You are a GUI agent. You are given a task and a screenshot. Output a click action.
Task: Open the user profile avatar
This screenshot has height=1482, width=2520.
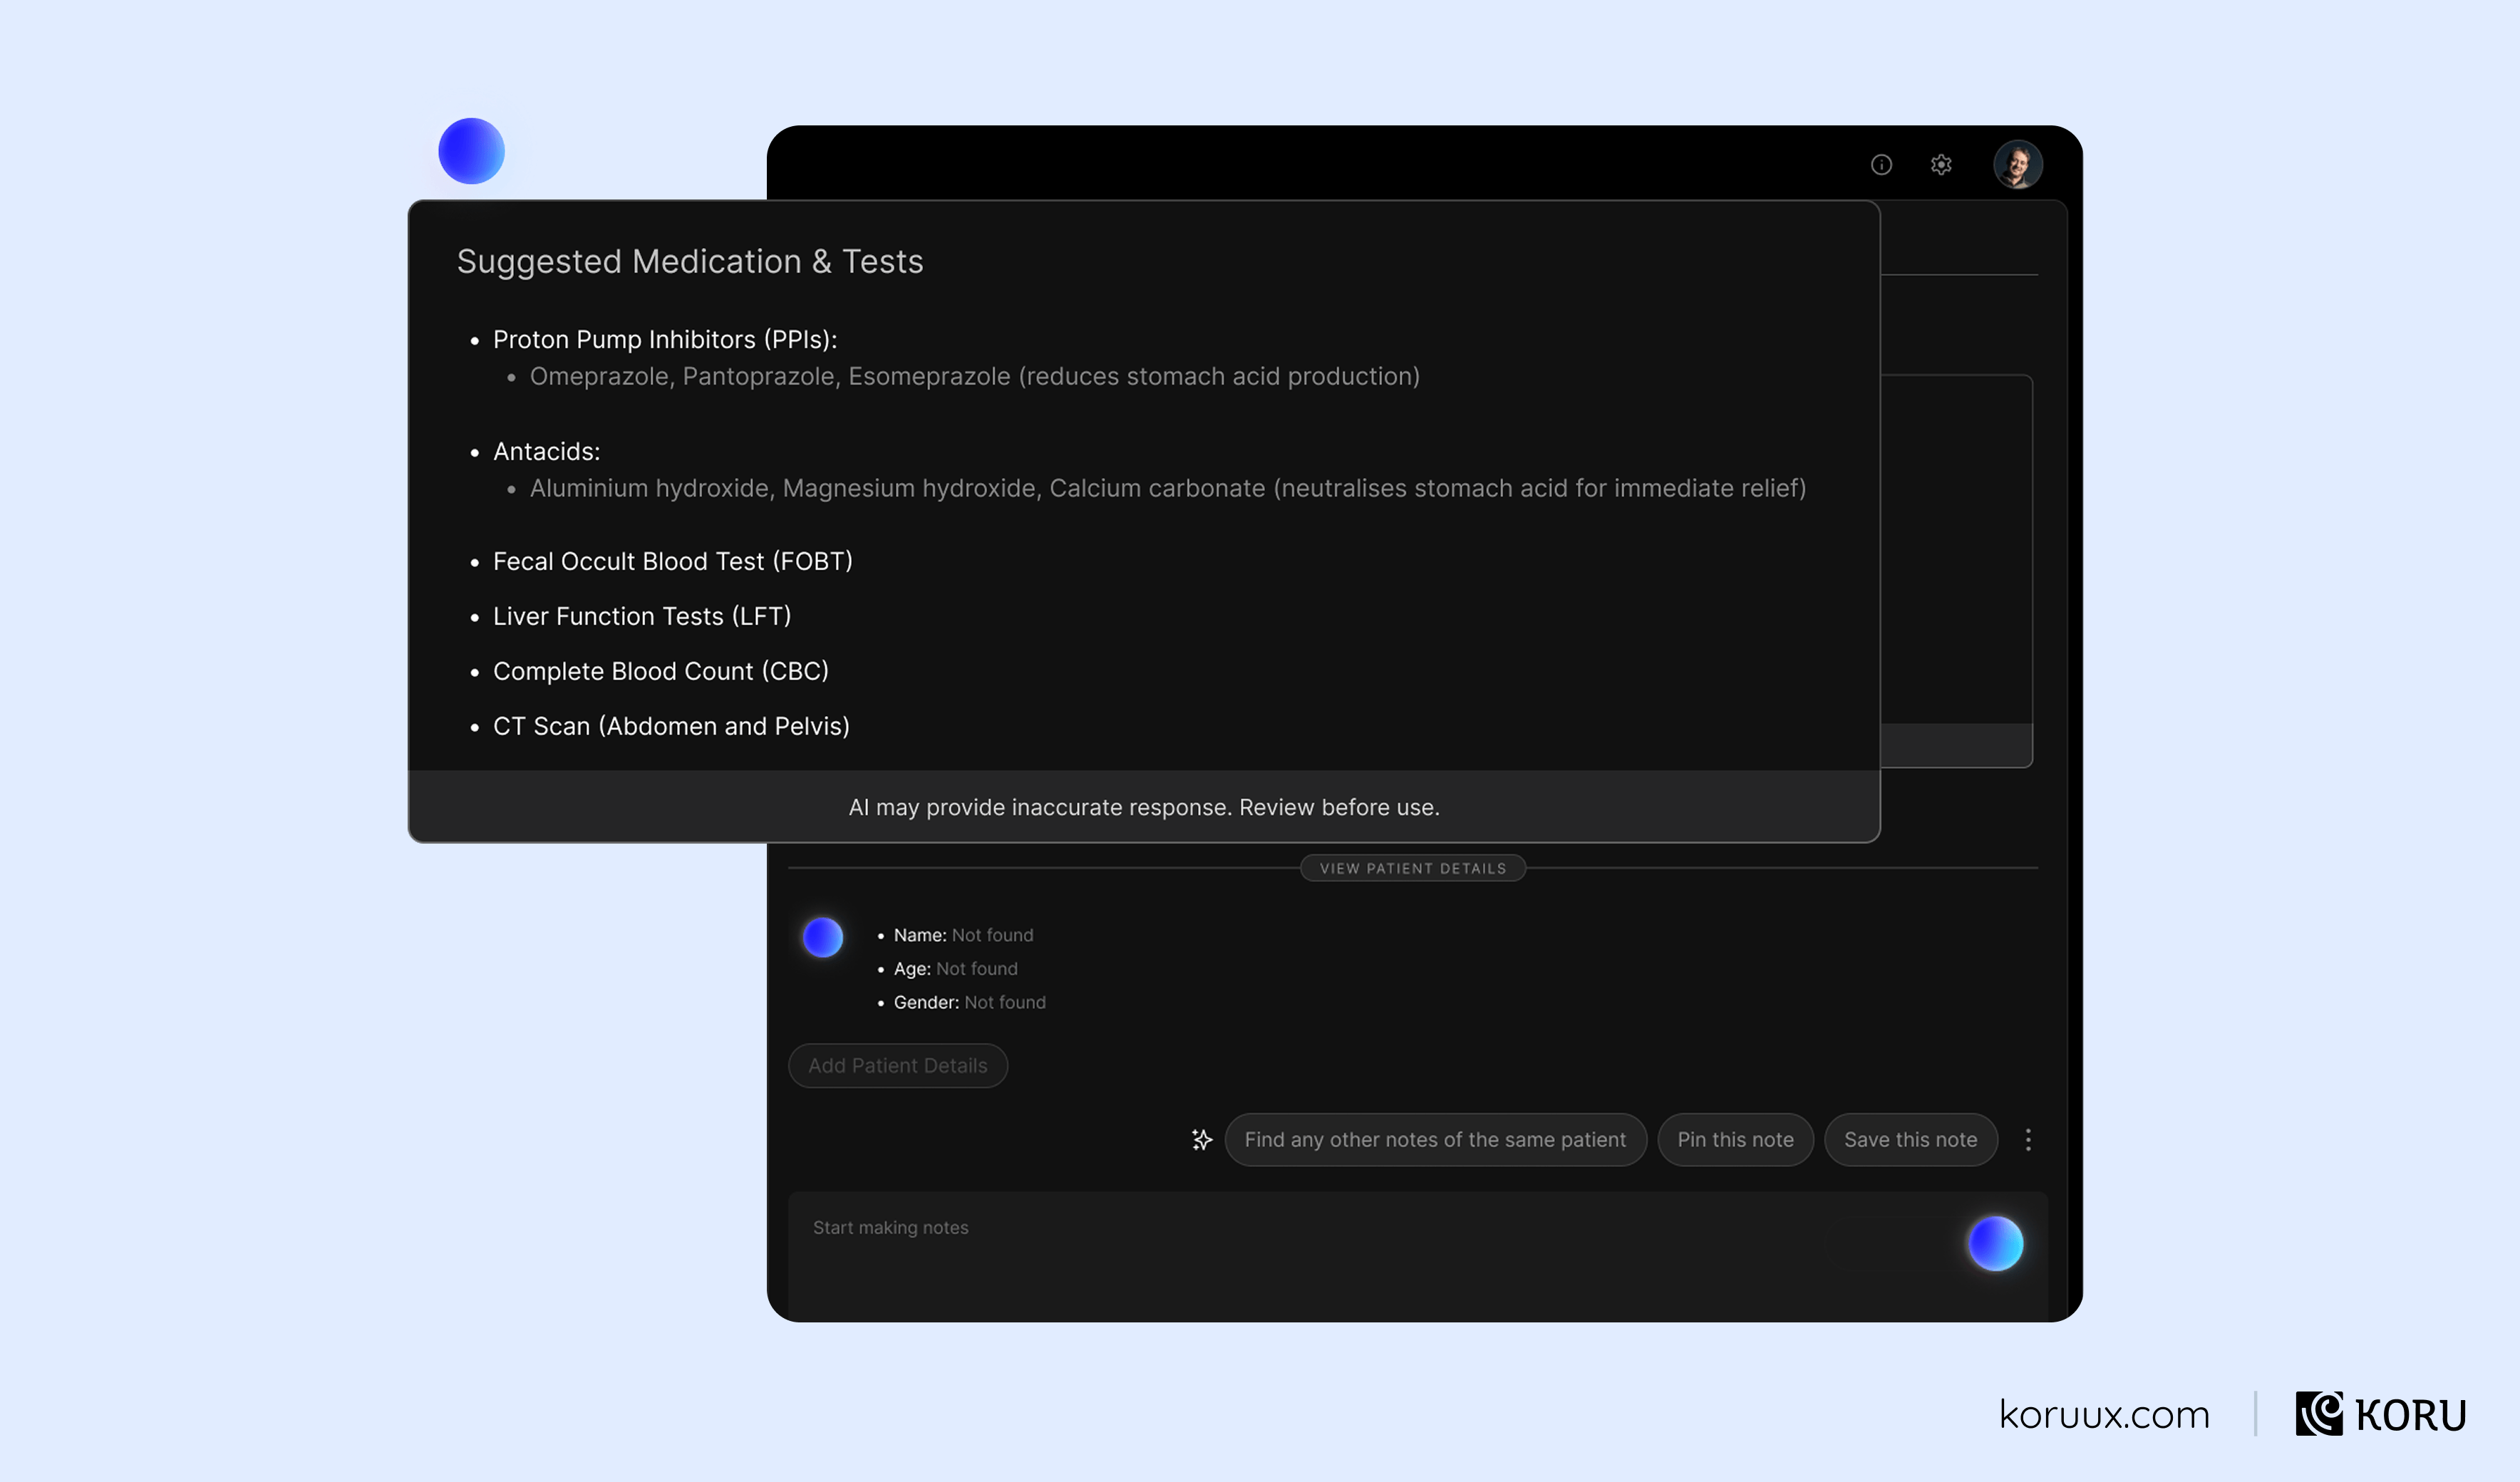(2017, 165)
